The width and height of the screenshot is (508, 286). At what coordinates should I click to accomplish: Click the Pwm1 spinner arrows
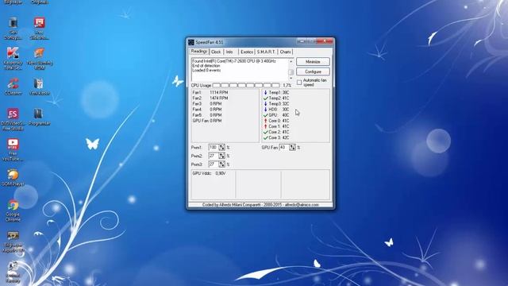pos(221,148)
